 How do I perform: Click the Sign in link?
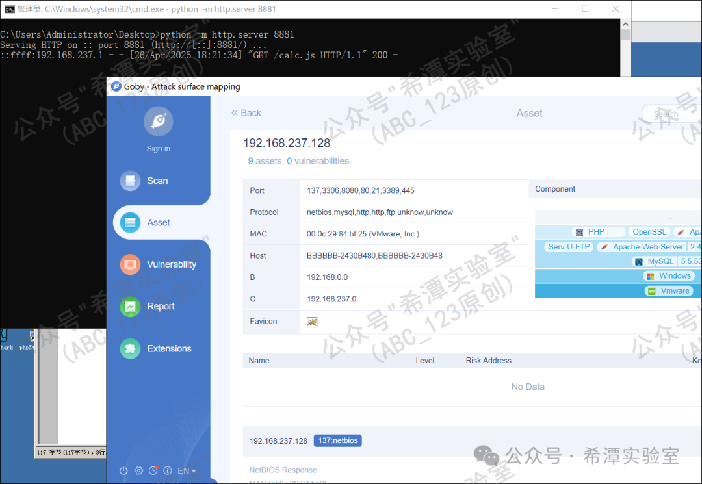[x=159, y=149]
